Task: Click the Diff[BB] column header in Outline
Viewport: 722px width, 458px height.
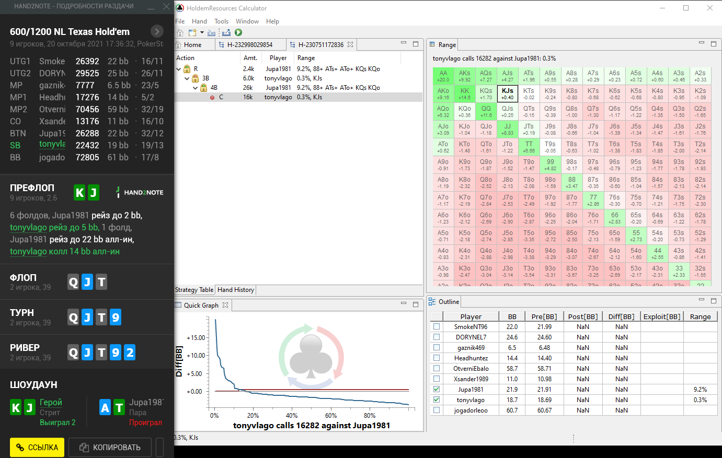Action: [621, 316]
